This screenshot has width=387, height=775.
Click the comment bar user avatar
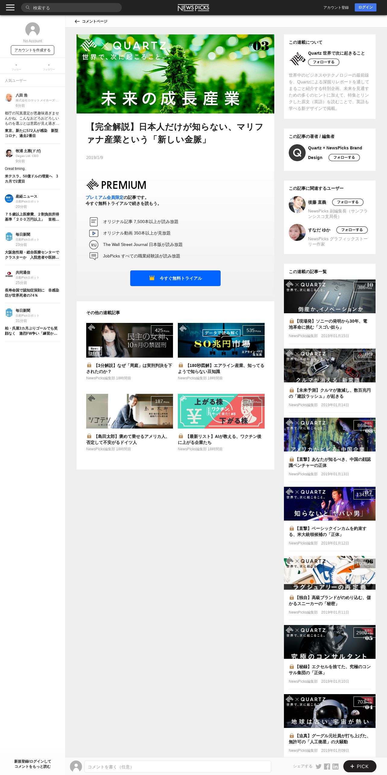point(76,766)
